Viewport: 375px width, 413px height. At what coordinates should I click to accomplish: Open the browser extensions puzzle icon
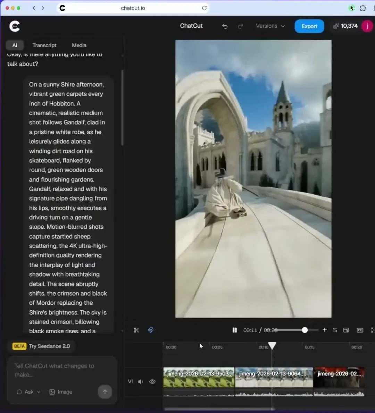[363, 8]
